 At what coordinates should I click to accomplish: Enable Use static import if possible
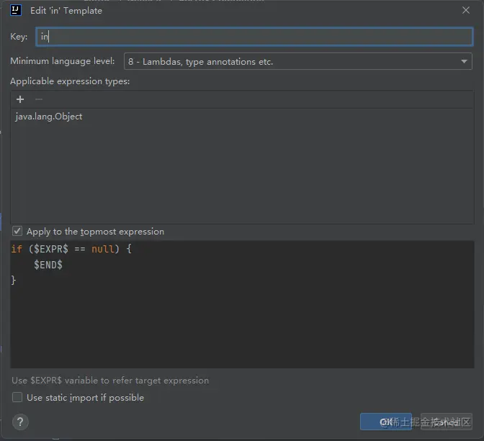[17, 397]
